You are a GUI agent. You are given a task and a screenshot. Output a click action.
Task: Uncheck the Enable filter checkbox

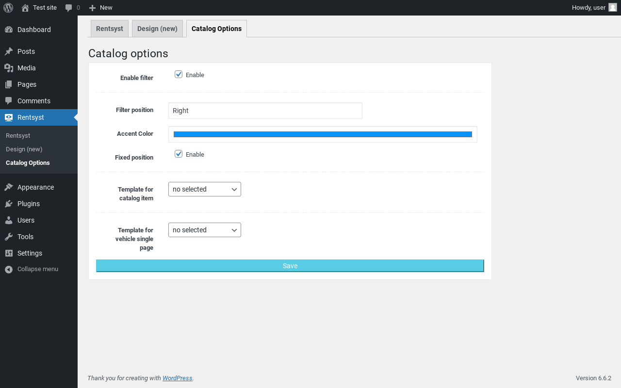(179, 74)
